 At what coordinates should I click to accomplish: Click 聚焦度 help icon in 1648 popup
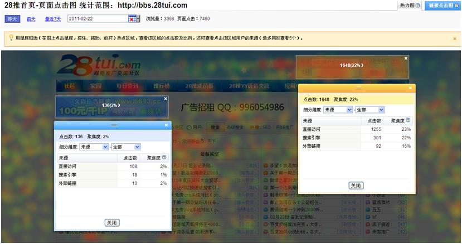[x=408, y=120]
